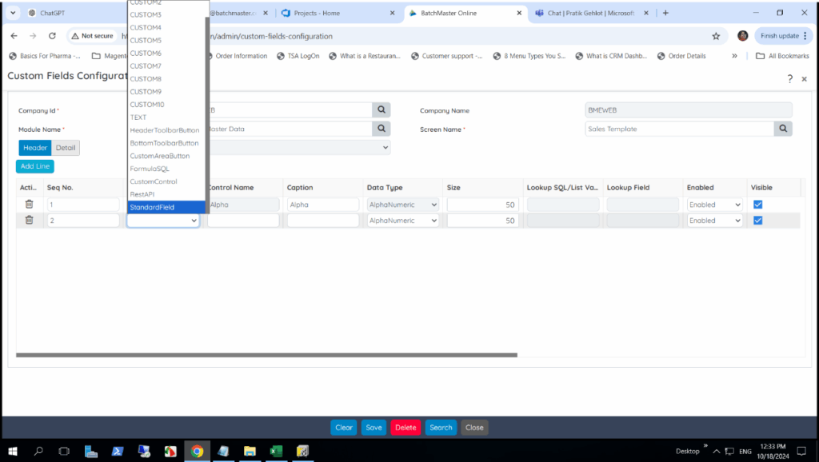This screenshot has width=819, height=462.
Task: Open the Screen Name lookup search icon
Action: (783, 129)
